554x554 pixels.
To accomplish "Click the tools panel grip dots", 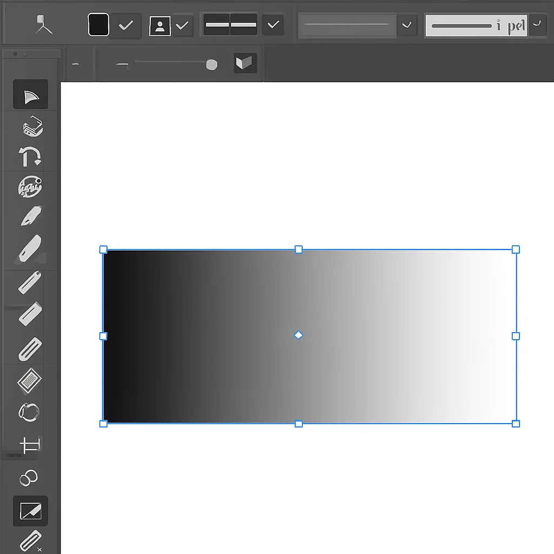I will click(19, 54).
